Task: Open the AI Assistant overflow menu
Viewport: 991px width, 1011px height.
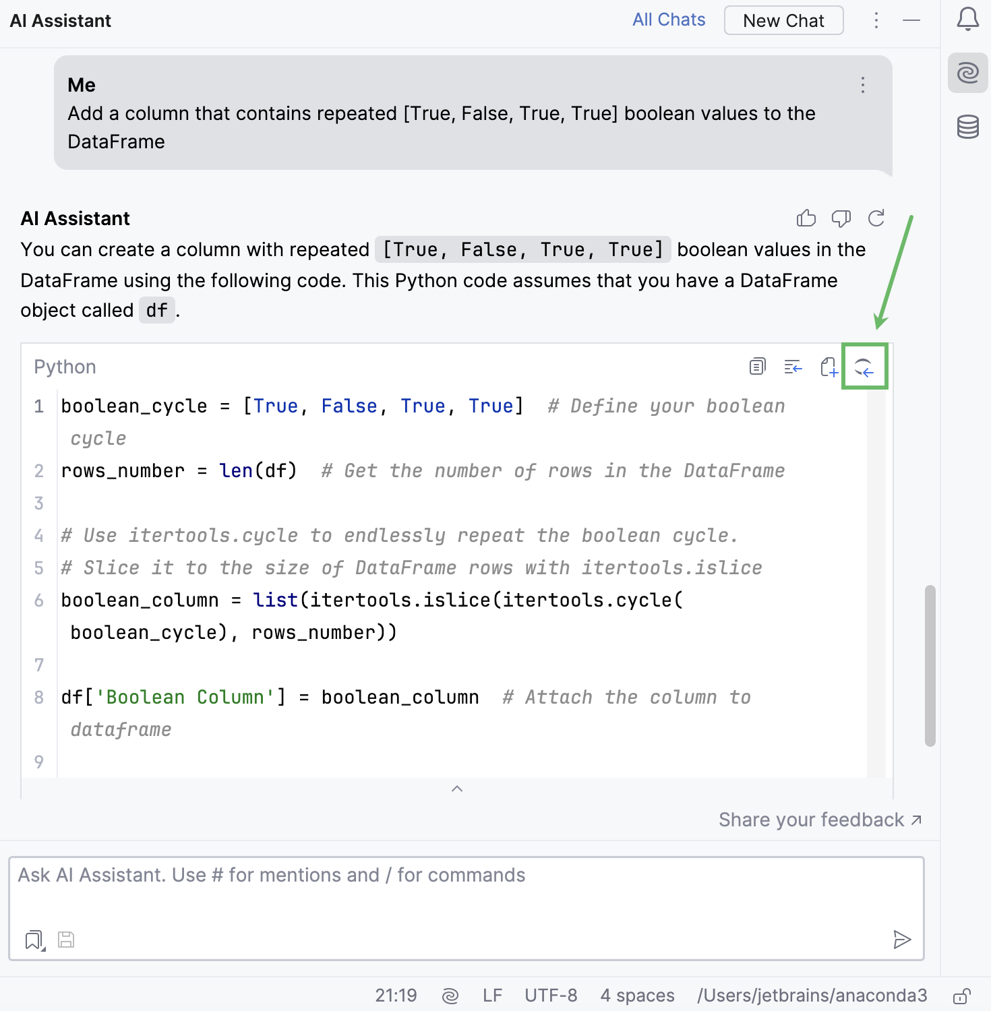Action: tap(876, 20)
